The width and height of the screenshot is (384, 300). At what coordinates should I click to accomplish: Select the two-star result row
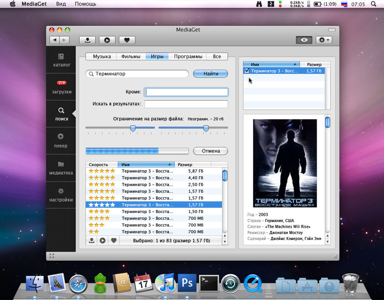154,232
